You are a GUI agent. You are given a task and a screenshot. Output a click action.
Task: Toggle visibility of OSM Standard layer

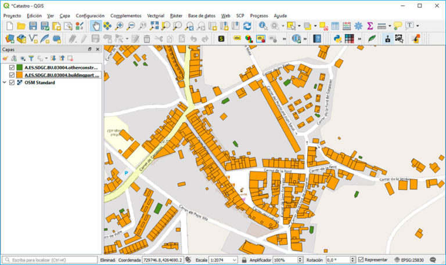(x=12, y=82)
